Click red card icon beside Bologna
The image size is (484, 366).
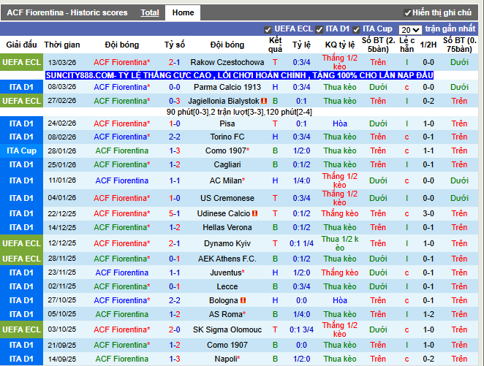tap(243, 300)
